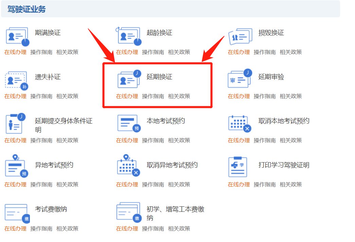Open 相关政策 for 损毁换证
The width and height of the screenshot is (355, 242).
coord(291,52)
